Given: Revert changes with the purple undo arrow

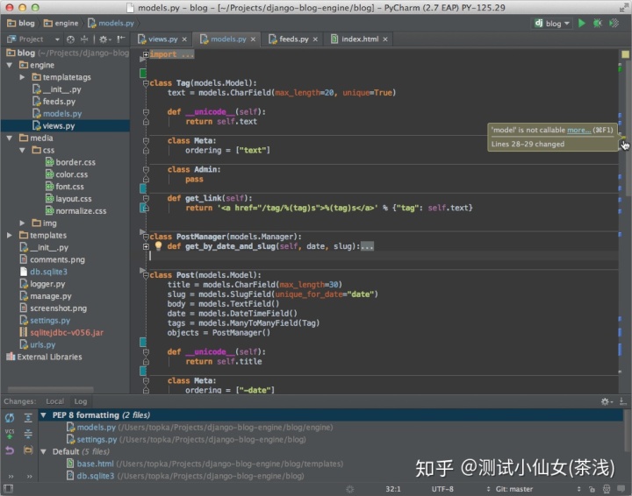Looking at the screenshot, I should point(10,450).
